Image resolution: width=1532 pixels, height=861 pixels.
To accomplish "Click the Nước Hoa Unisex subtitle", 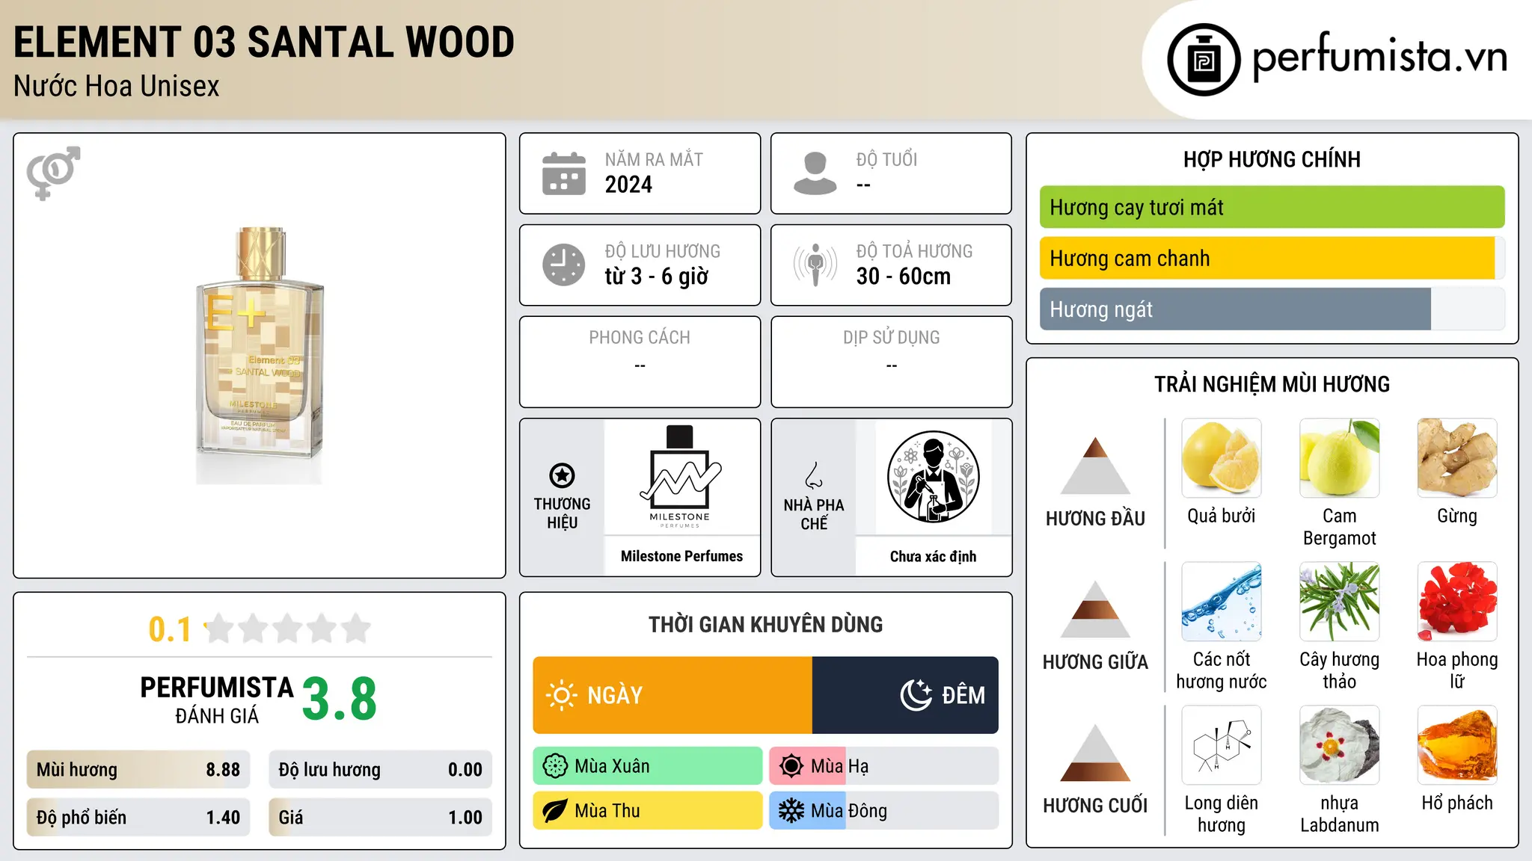I will click(x=117, y=87).
